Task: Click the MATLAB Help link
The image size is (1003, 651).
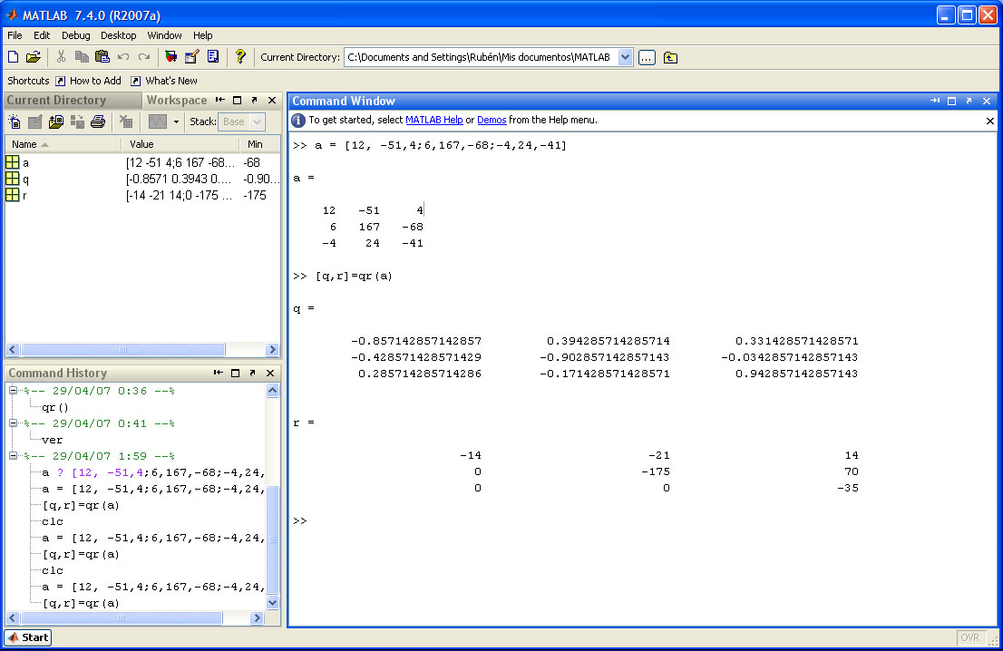Action: point(433,120)
